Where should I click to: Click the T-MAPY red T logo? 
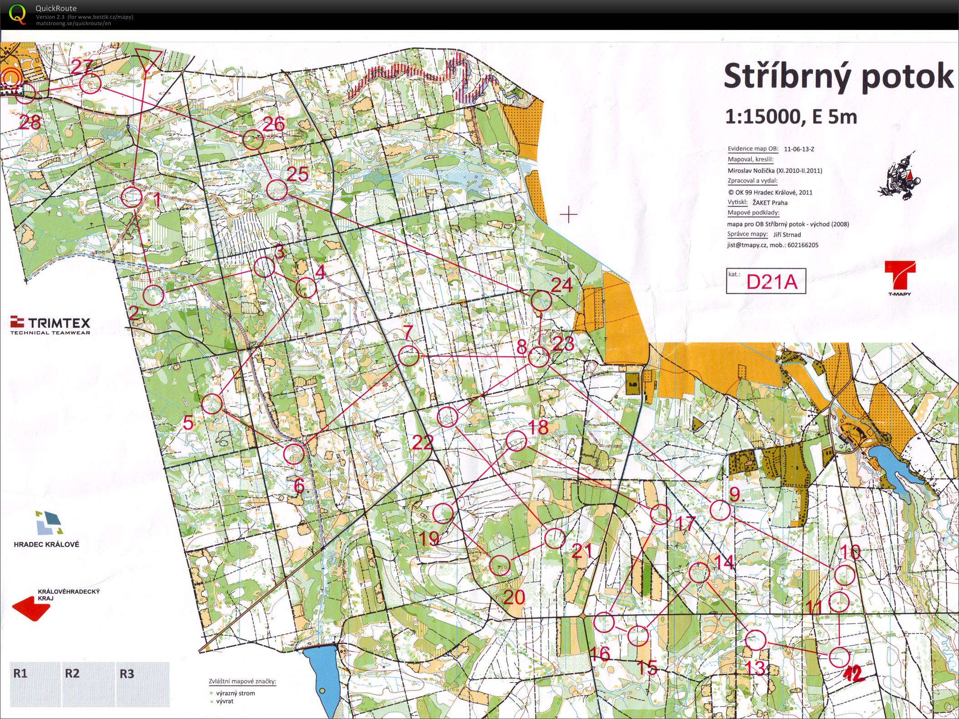coord(900,278)
